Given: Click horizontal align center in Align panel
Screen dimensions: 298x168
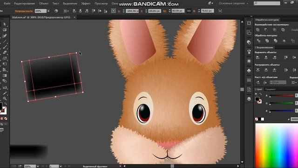Looking at the screenshot, I should [x=266, y=57].
